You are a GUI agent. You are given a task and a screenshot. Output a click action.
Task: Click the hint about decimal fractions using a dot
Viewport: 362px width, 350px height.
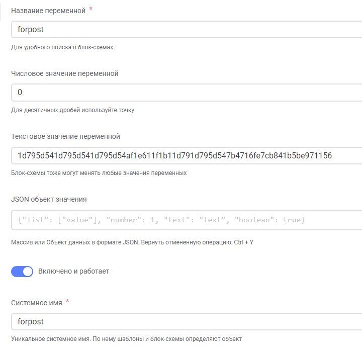click(x=73, y=110)
